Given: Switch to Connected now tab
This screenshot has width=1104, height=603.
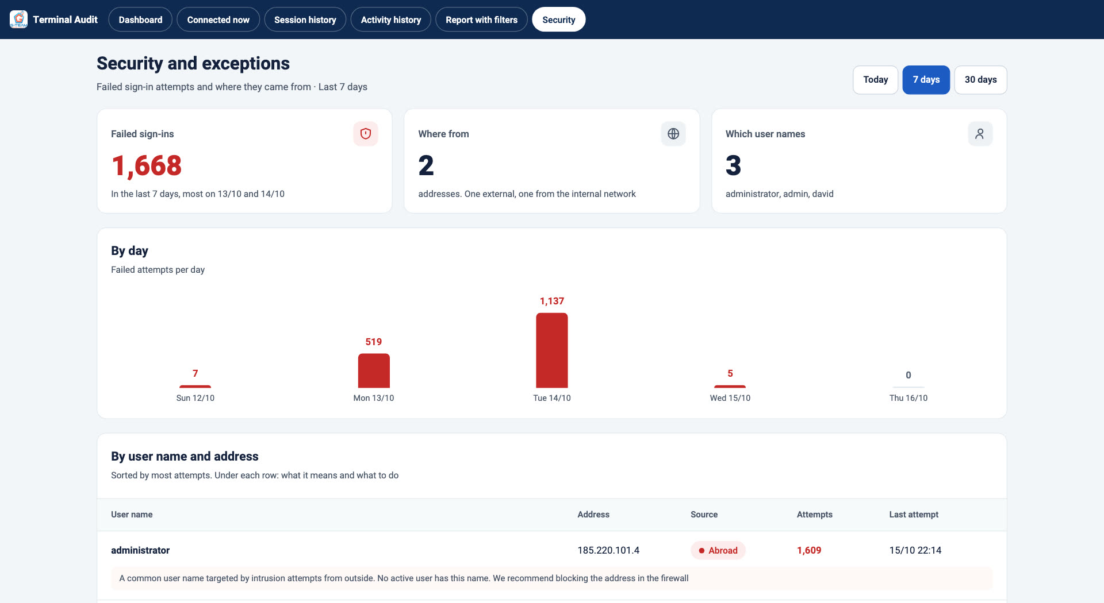Looking at the screenshot, I should [x=218, y=20].
